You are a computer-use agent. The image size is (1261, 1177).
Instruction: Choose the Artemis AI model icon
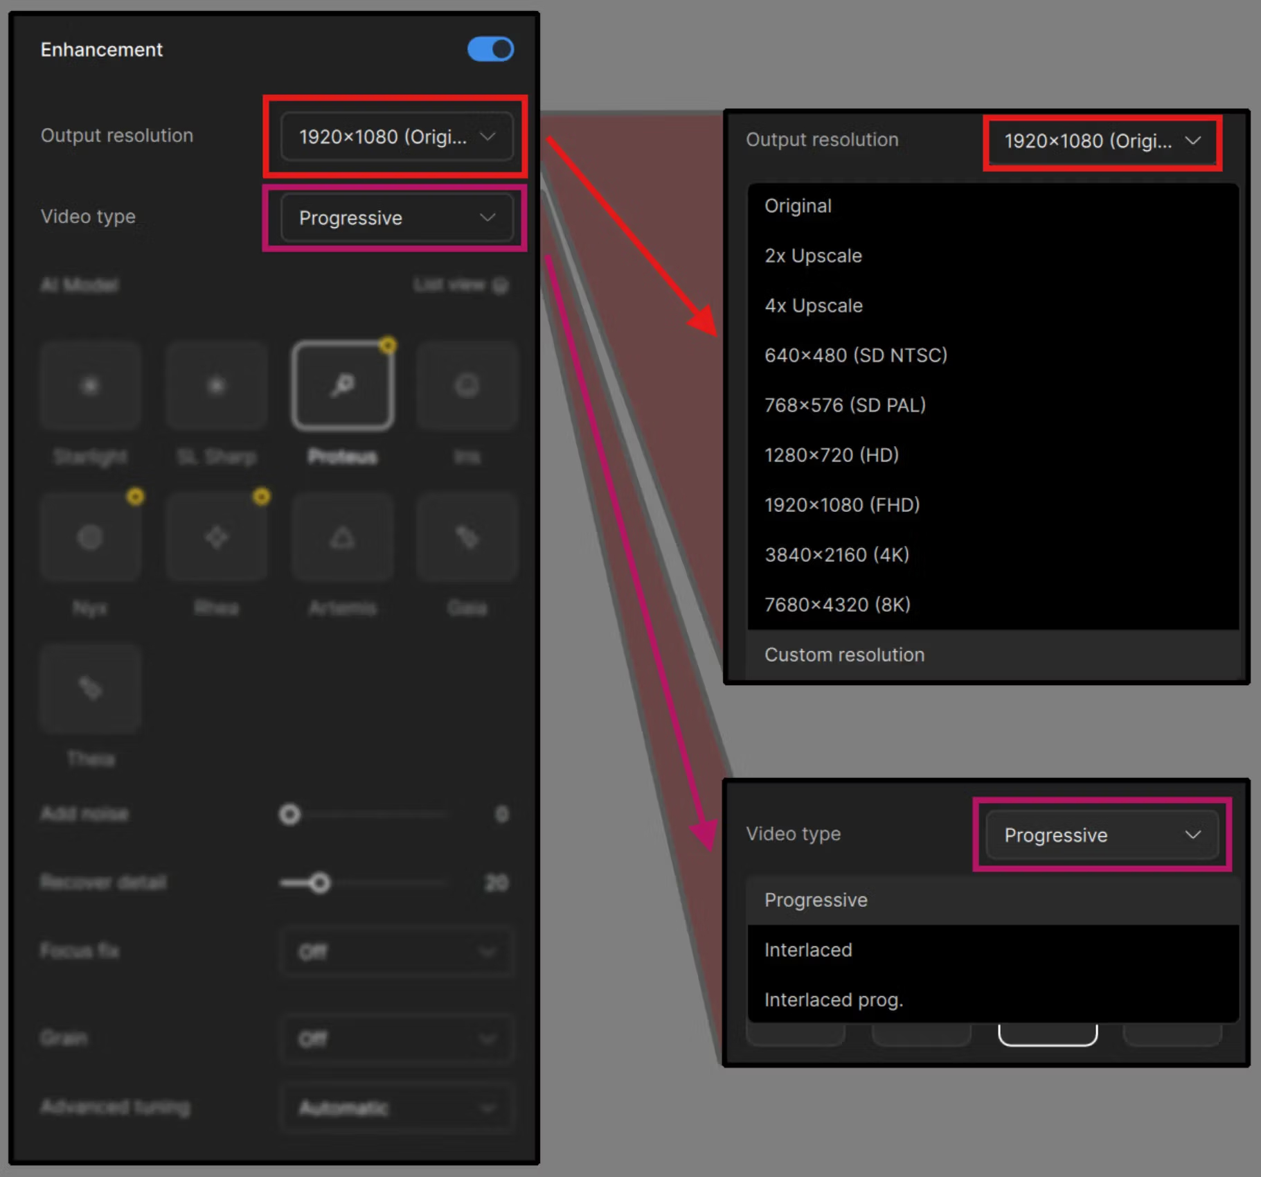pos(343,537)
